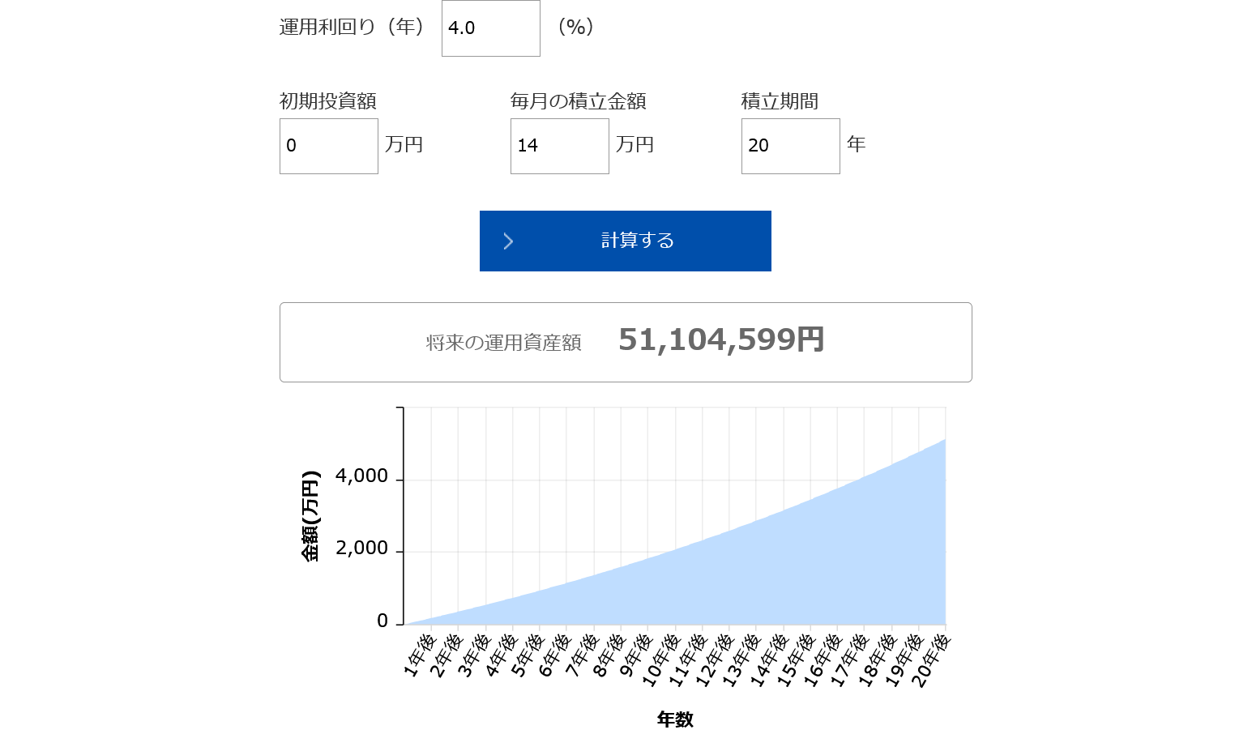Focus the 運用利回り percent input field
1252x747 pixels.
tap(490, 28)
